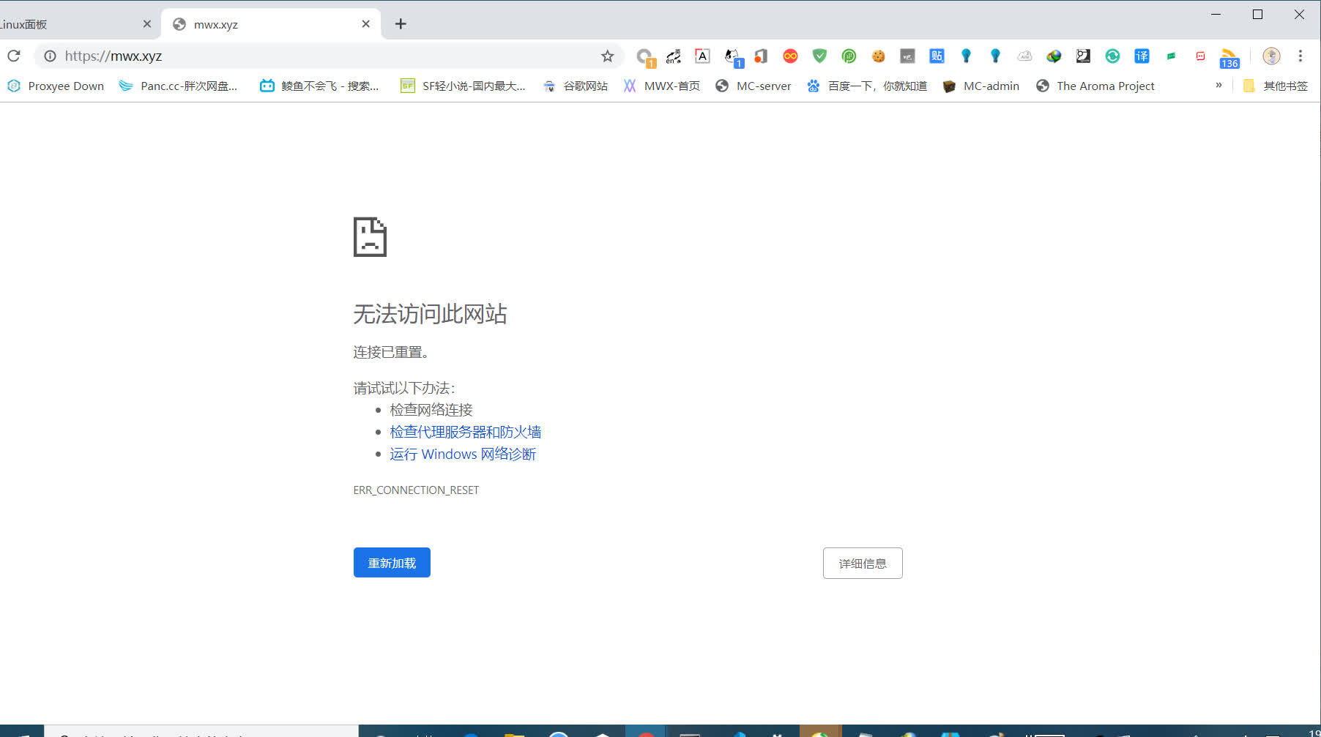Open a new tab with plus button
Image resolution: width=1321 pixels, height=737 pixels.
[x=401, y=24]
